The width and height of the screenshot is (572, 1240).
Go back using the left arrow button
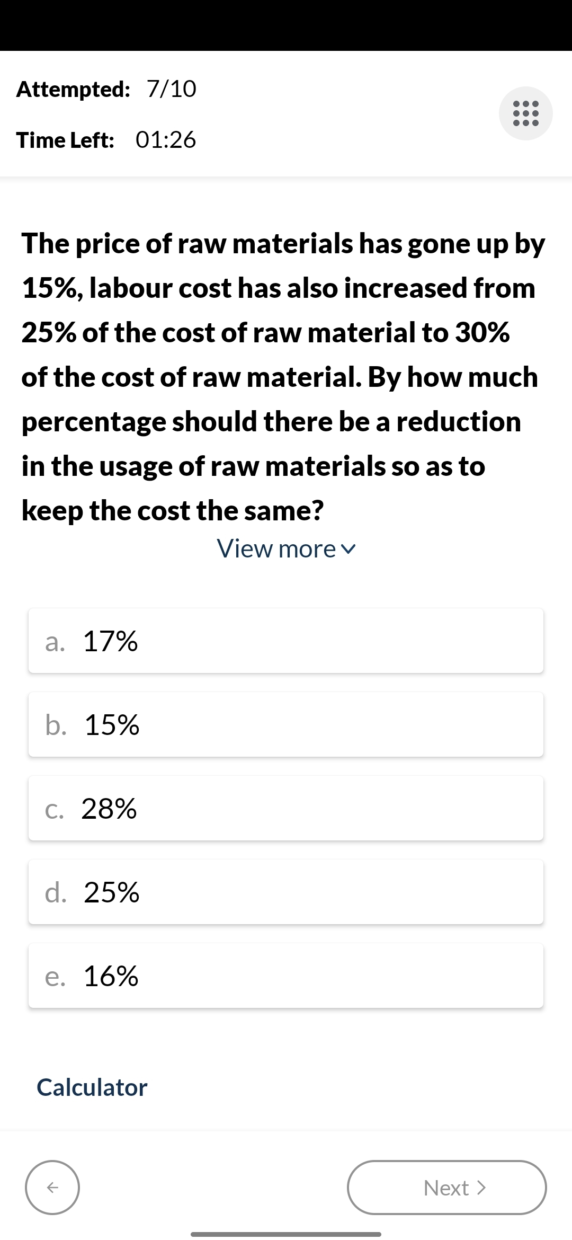point(52,1188)
